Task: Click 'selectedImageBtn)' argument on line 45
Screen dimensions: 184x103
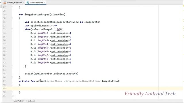Action: pos(66,74)
